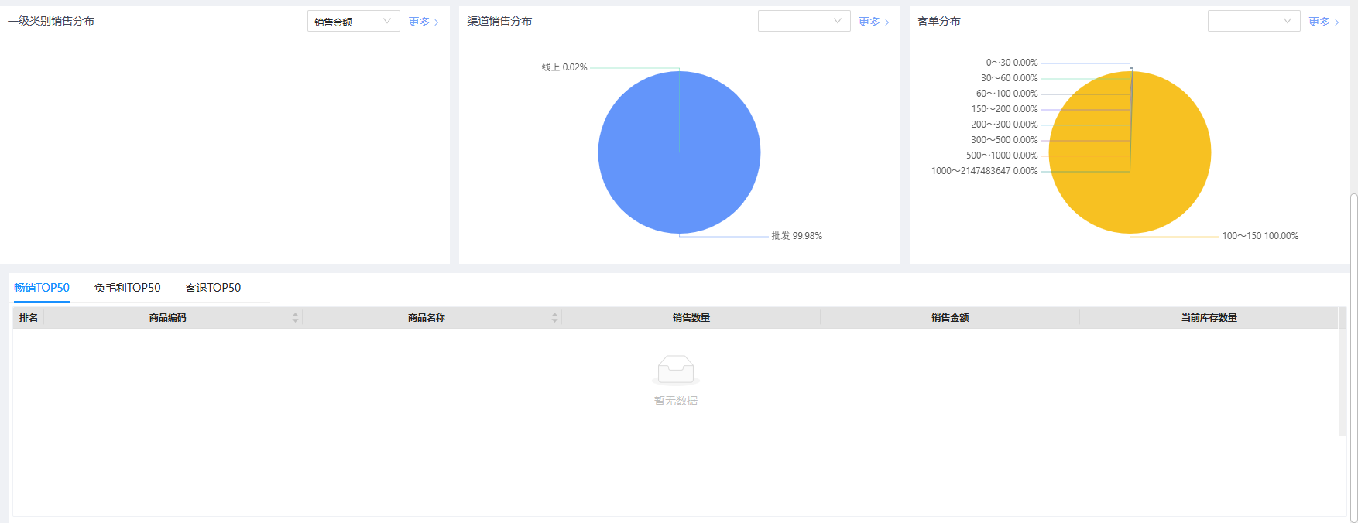Click the yellow 100~150 pie slice
Viewport: 1358px width, 523px height.
click(x=1130, y=152)
